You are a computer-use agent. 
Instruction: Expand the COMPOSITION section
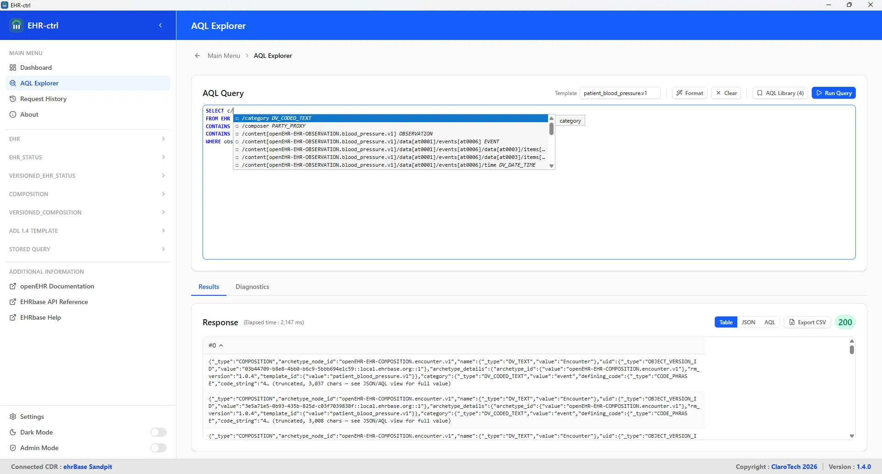(x=87, y=194)
